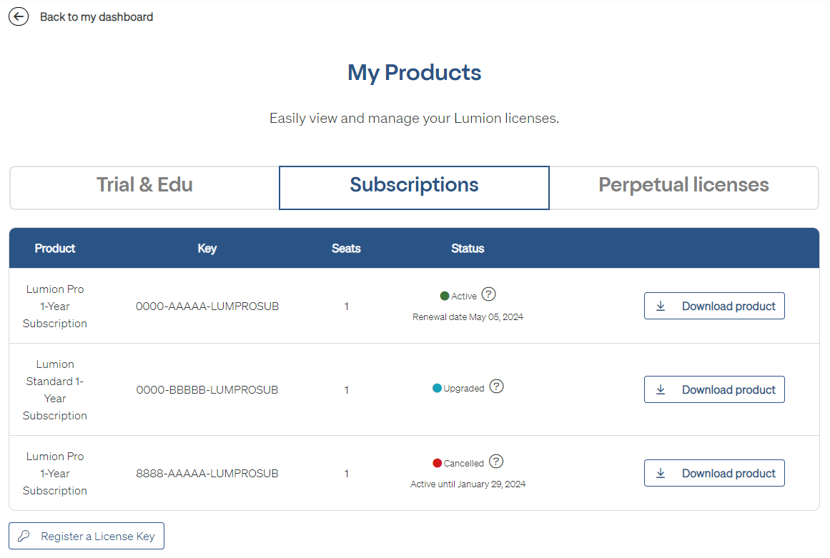Viewport: 830px width, 558px height.
Task: Click the question mark next to Upgraded
Action: 497,387
